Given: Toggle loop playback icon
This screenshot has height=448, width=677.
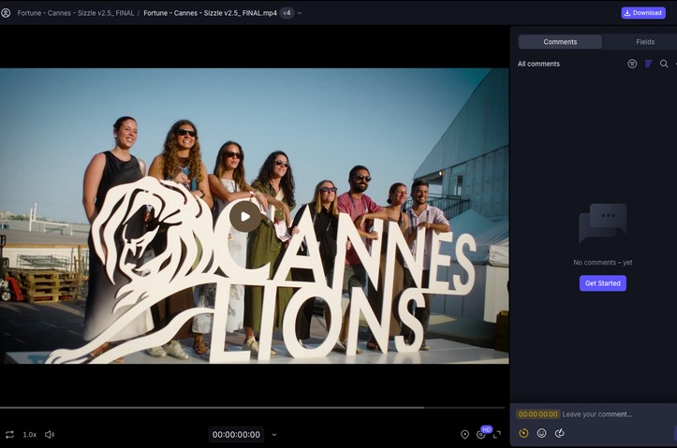Looking at the screenshot, I should point(9,434).
